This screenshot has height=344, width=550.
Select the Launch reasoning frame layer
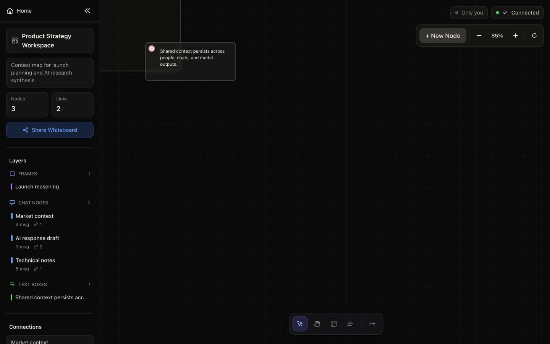tap(50, 187)
